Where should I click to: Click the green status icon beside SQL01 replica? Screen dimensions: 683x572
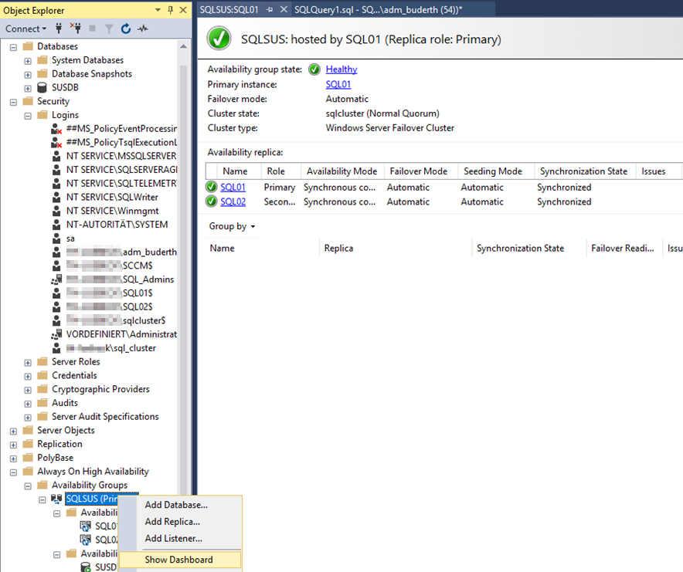tap(211, 187)
